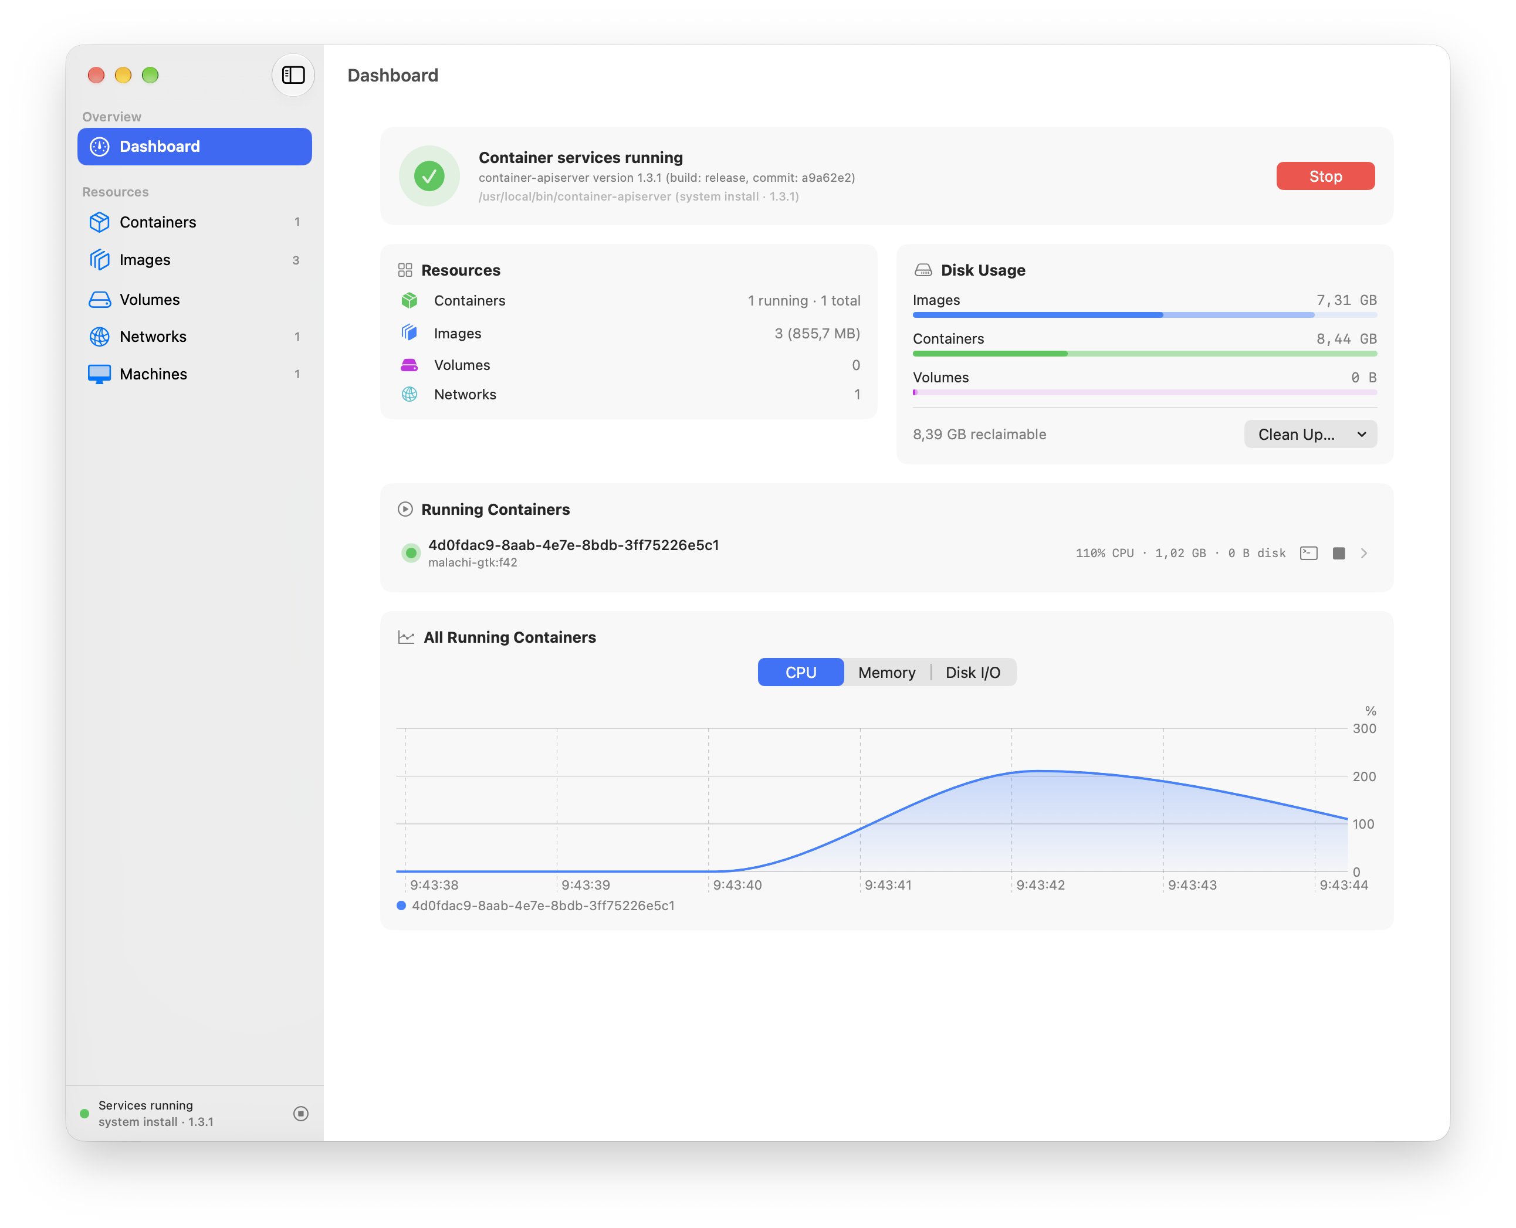Image resolution: width=1516 pixels, height=1228 pixels.
Task: Toggle the sidebar visibility button
Action: (x=293, y=75)
